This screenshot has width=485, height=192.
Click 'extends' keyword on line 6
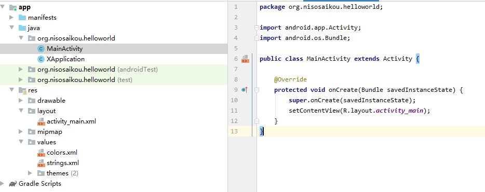pos(367,59)
